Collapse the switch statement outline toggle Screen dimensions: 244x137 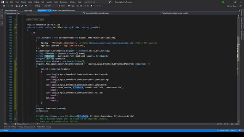click(16, 69)
